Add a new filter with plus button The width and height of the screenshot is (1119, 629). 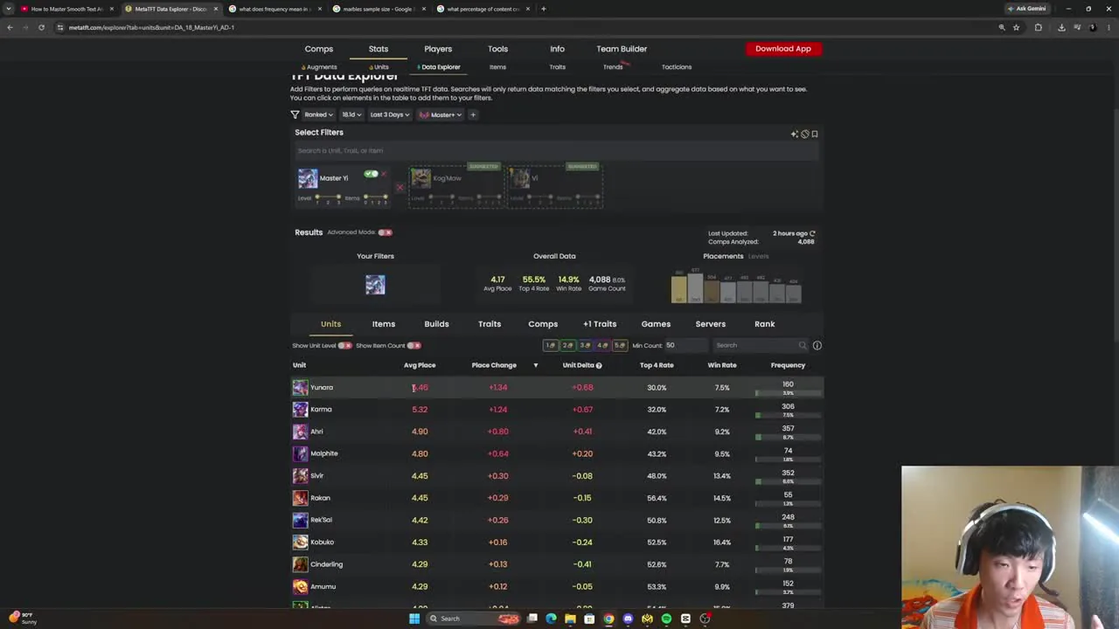point(473,114)
